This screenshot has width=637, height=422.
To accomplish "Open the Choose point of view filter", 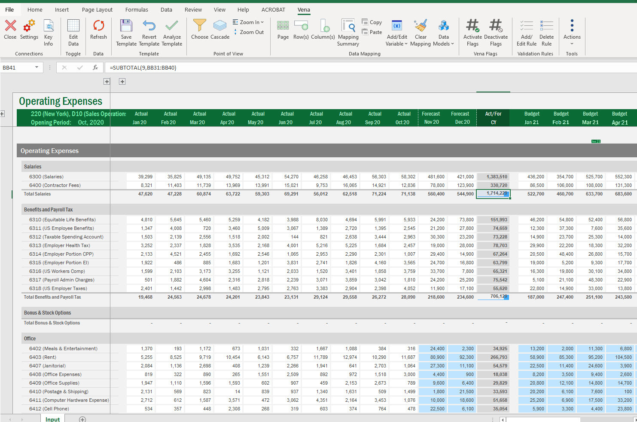I will pos(199,26).
